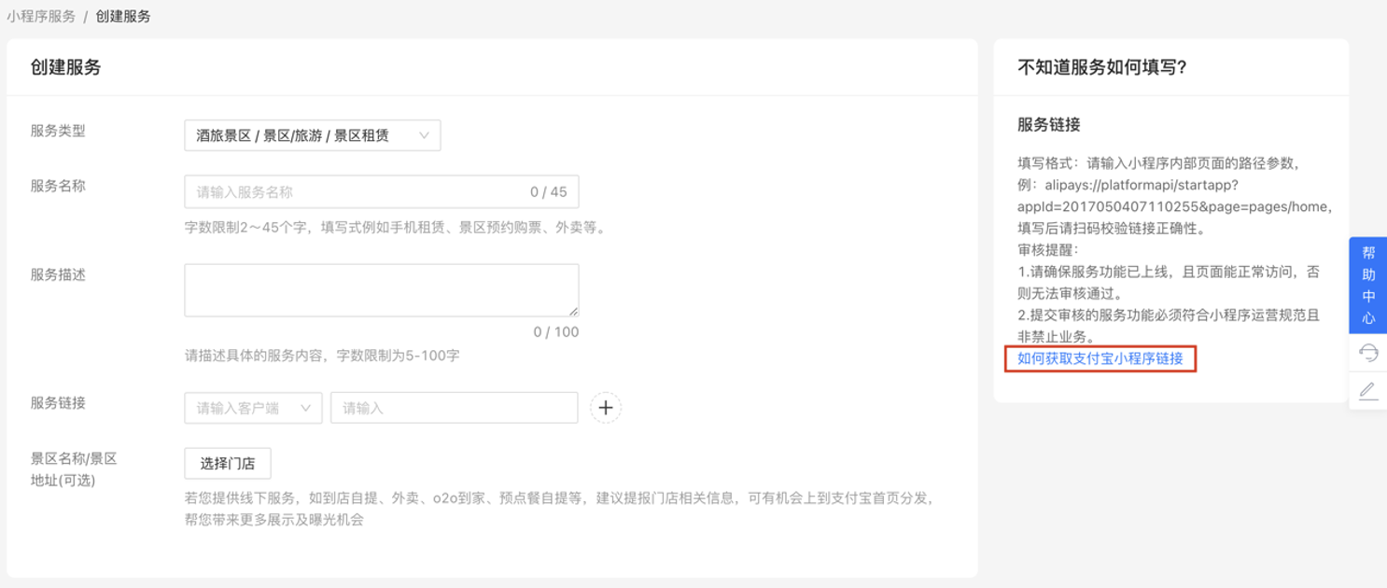Click the plus icon to add service link
The image size is (1387, 588).
(x=606, y=408)
